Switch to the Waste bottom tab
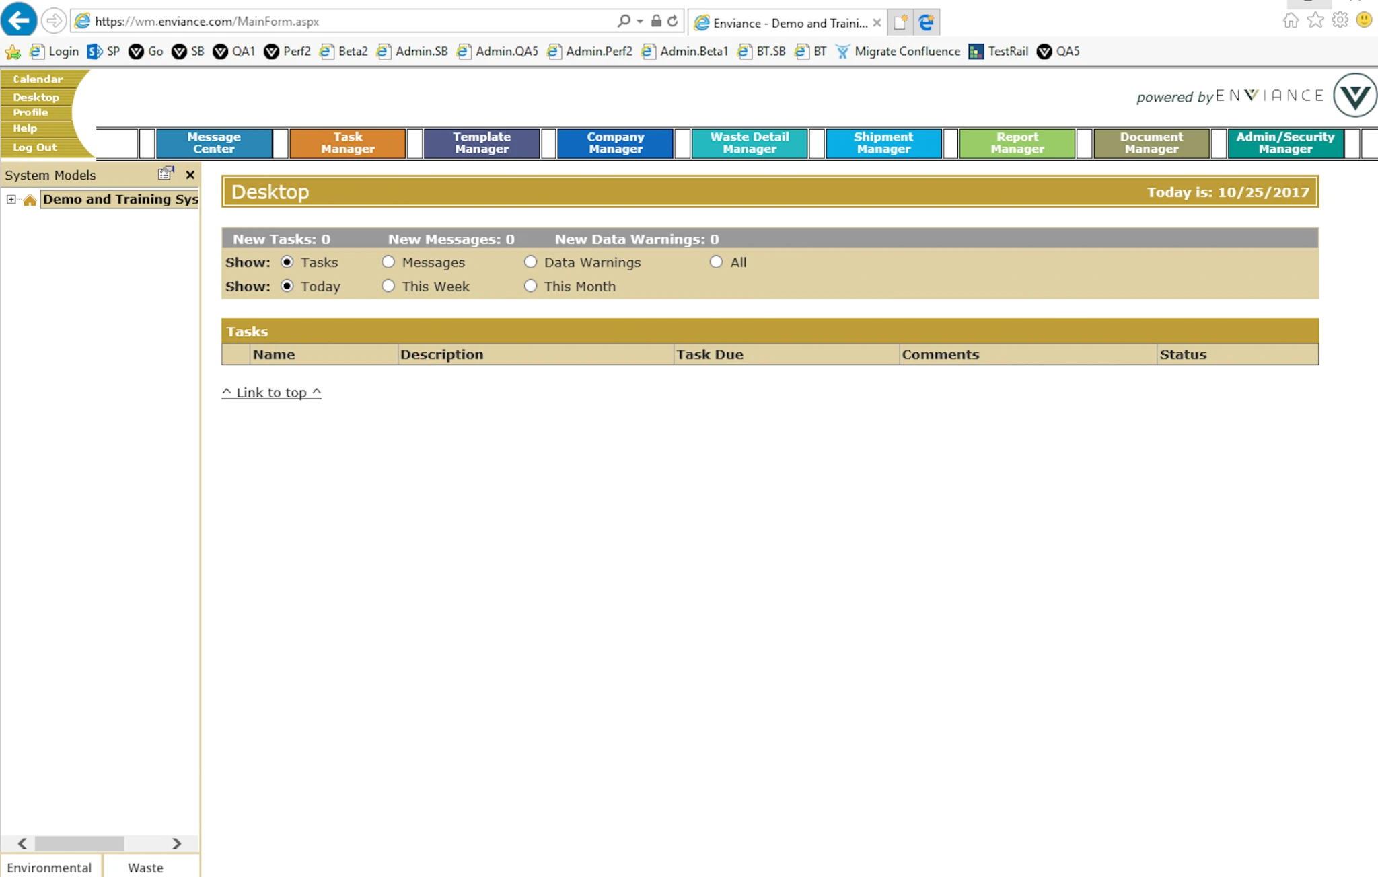 [151, 866]
